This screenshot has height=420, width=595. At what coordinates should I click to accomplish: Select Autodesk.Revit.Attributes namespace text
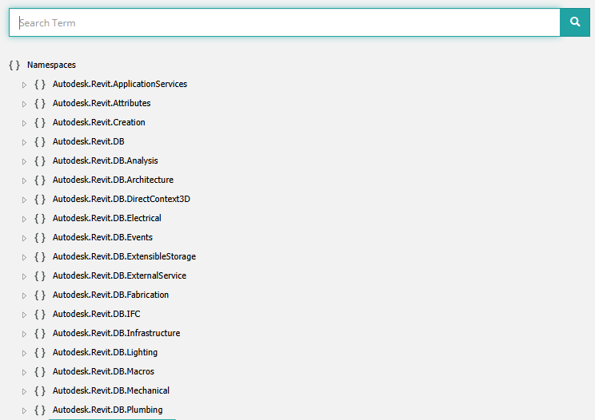102,103
